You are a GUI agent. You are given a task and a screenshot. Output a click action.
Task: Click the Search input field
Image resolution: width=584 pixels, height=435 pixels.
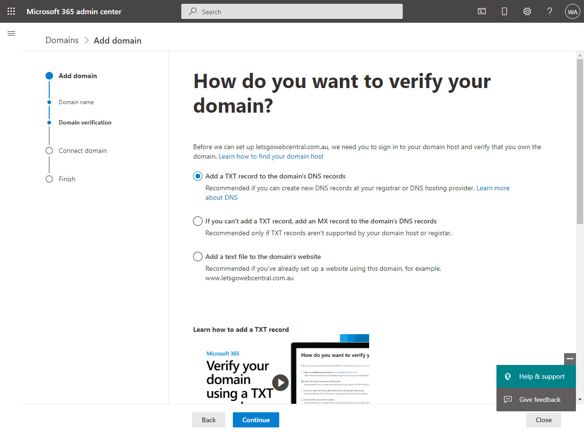(292, 11)
